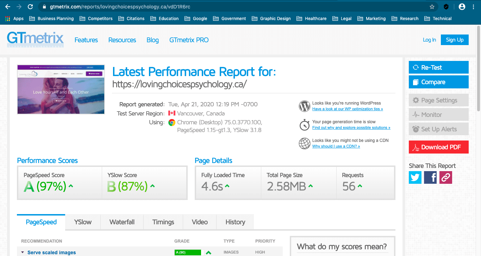Image resolution: width=481 pixels, height=256 pixels.
Task: Click the globe CDN icon
Action: [304, 143]
